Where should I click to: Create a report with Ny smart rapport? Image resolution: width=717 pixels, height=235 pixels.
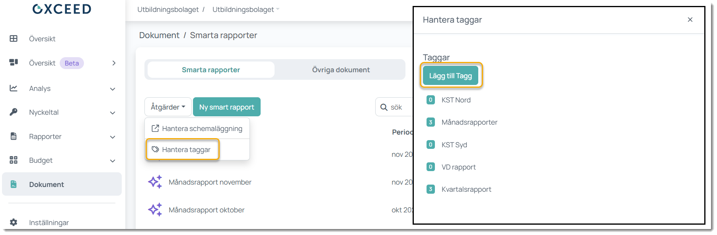click(226, 107)
